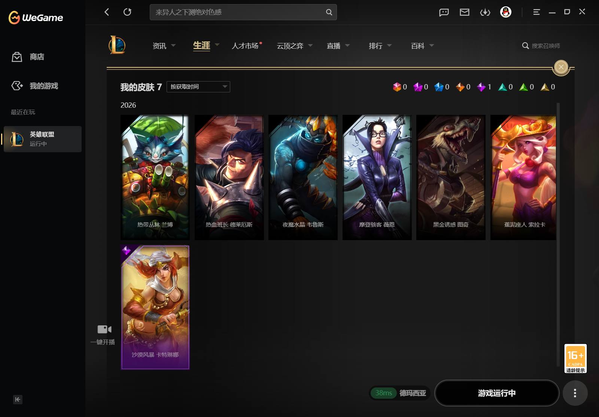Expand the 资讯 dropdown arrow

click(x=173, y=45)
